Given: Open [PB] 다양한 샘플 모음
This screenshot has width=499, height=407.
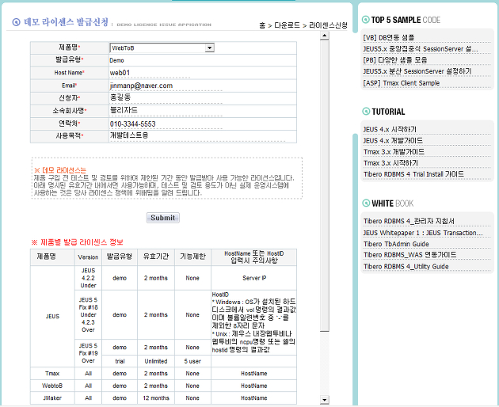Looking at the screenshot, I should coord(395,60).
